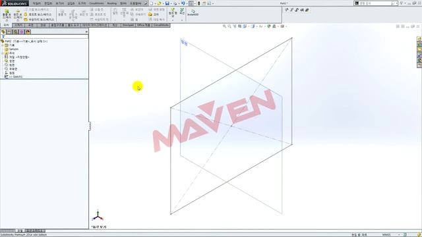Viewport: 422px width, 237px height.
Task: Click Zoom to Area icon
Action: (x=229, y=26)
